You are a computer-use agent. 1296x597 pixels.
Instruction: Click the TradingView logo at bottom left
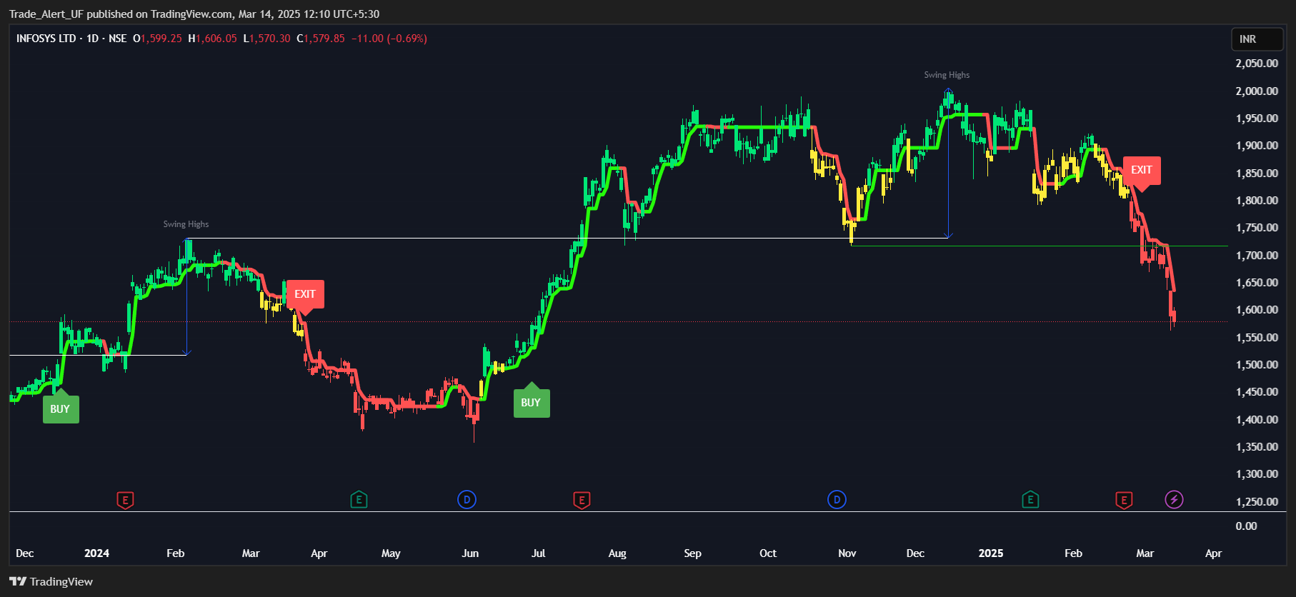pyautogui.click(x=51, y=581)
